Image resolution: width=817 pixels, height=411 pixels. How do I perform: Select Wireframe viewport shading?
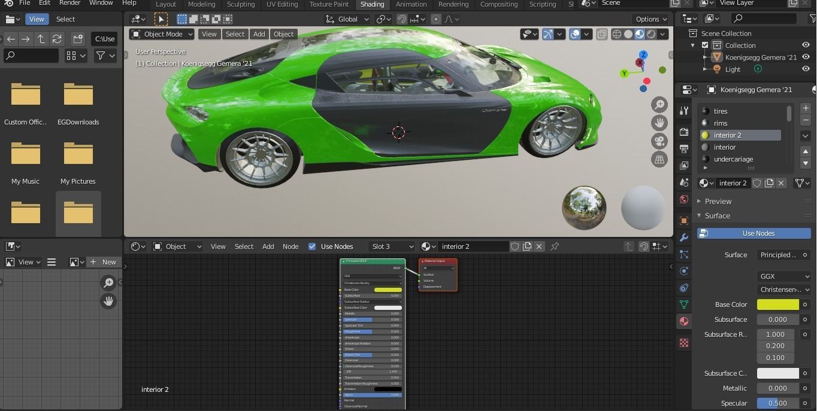pos(617,34)
